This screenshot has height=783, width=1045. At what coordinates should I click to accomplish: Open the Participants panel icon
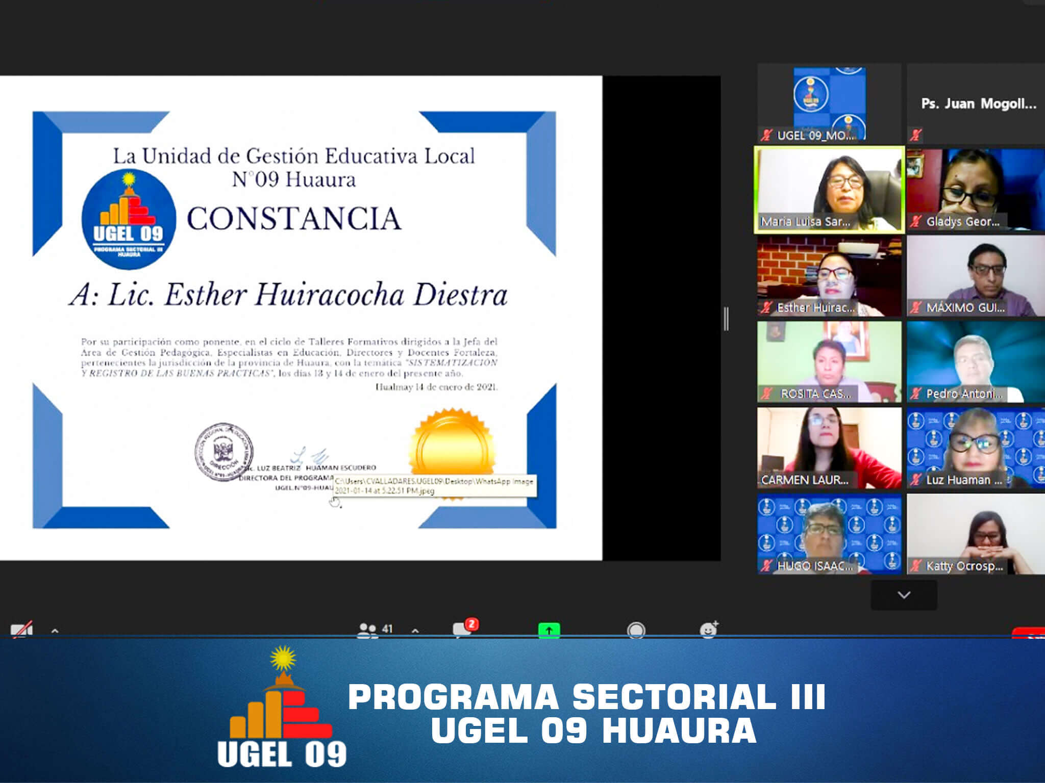click(367, 630)
